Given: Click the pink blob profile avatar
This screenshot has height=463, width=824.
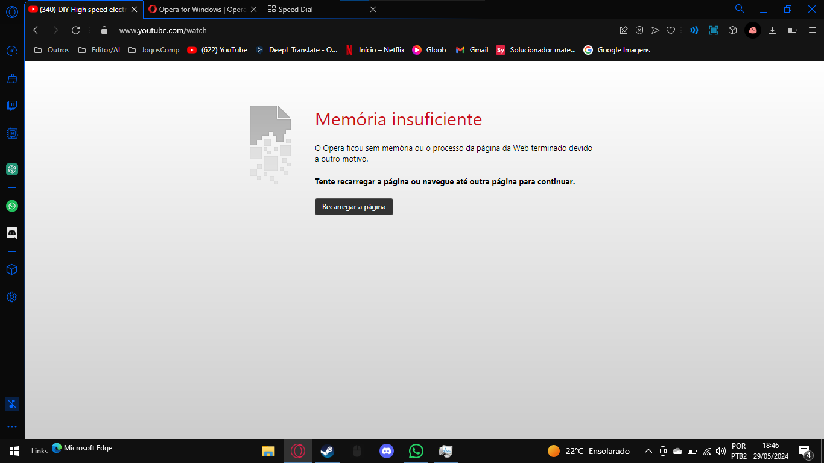Looking at the screenshot, I should [x=753, y=30].
